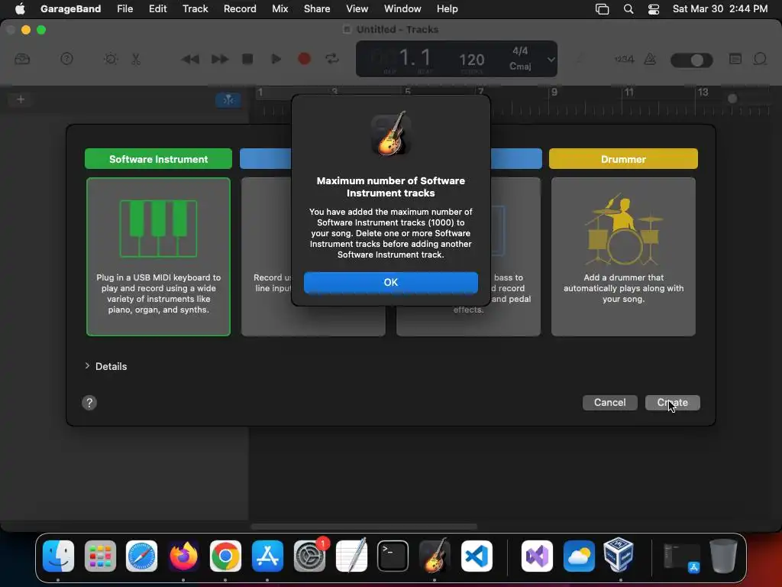The width and height of the screenshot is (782, 587).
Task: Open the GarageBand application menu
Action: (70, 8)
